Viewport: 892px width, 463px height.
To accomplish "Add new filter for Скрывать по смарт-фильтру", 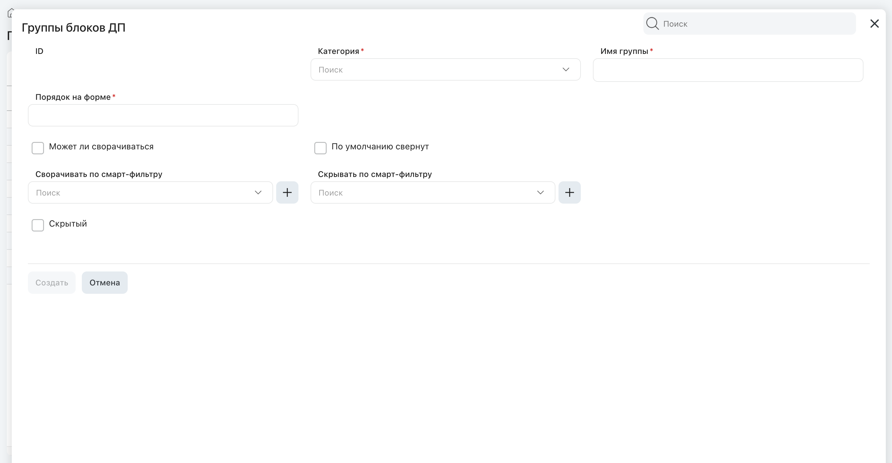I will click(x=570, y=192).
